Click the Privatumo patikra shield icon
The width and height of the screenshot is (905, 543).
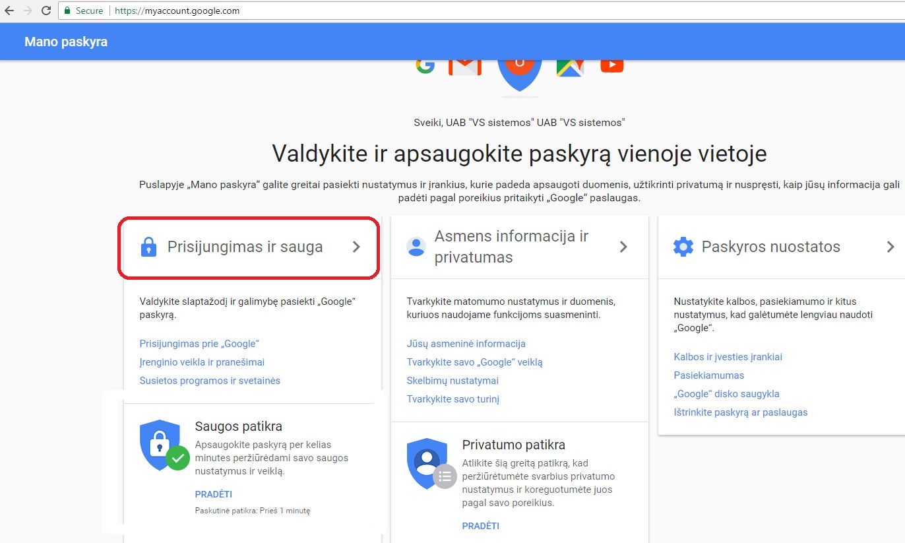pyautogui.click(x=431, y=464)
